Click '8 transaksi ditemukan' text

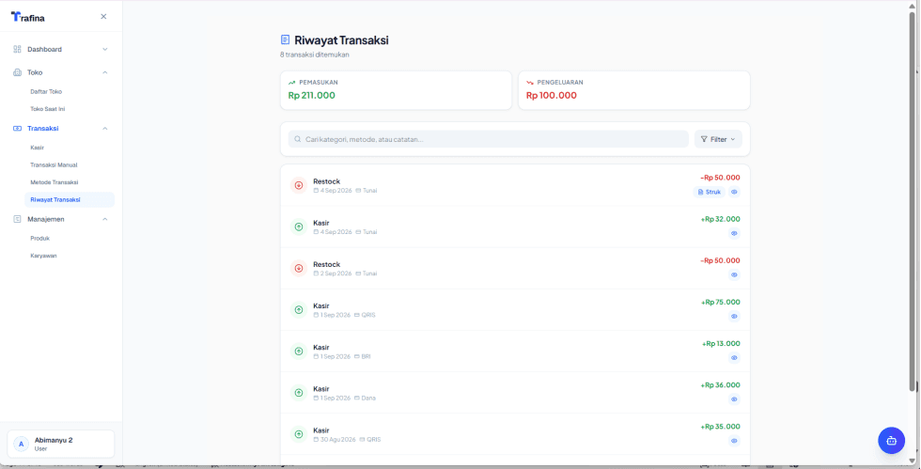(x=315, y=55)
